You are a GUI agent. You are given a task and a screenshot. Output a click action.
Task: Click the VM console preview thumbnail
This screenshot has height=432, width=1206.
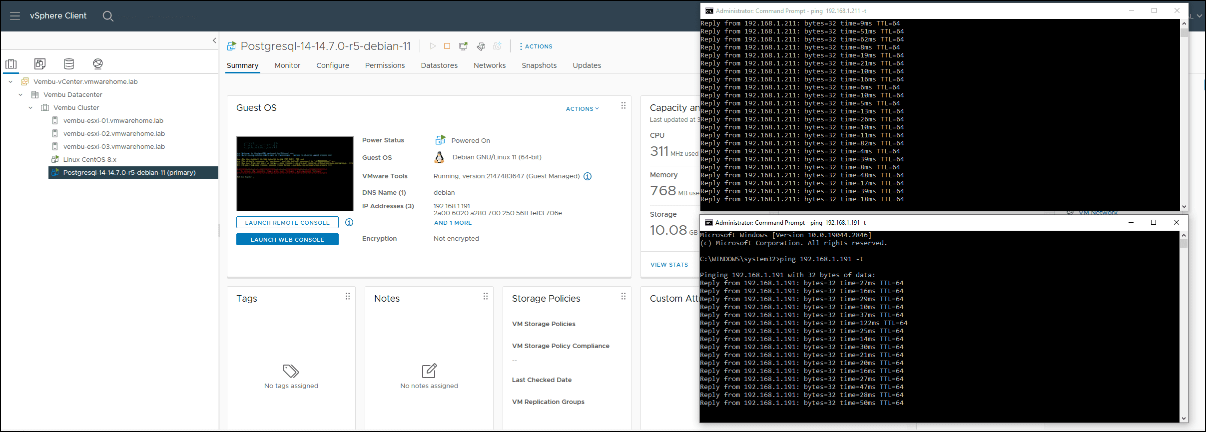(x=295, y=173)
